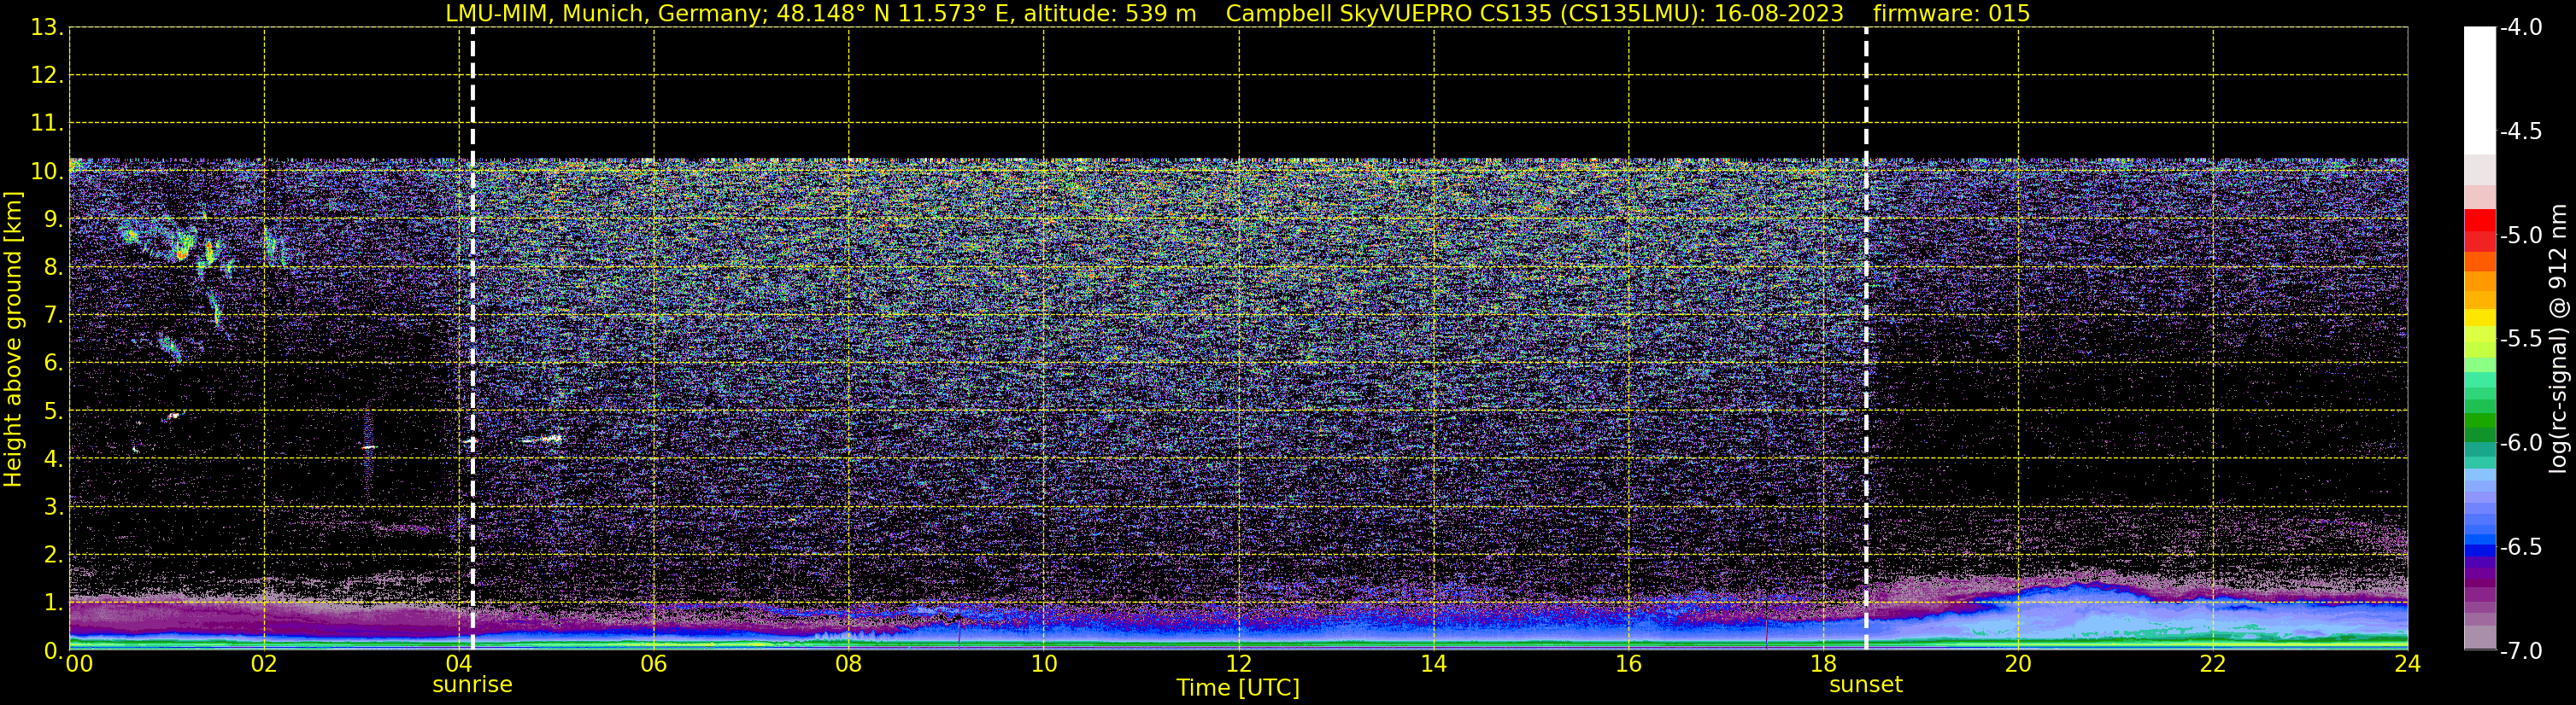Click the 5 km height tick label
The width and height of the screenshot is (2576, 705).
53,411
